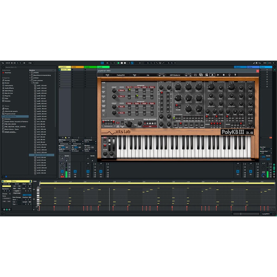Solo track 1 with S button
277x277 pixels.
point(62,174)
